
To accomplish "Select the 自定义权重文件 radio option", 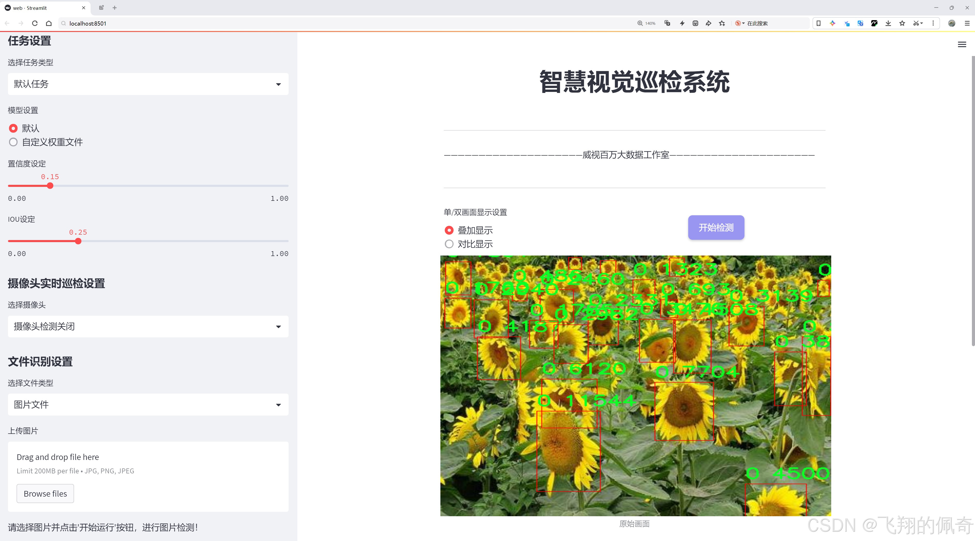I will pos(13,142).
